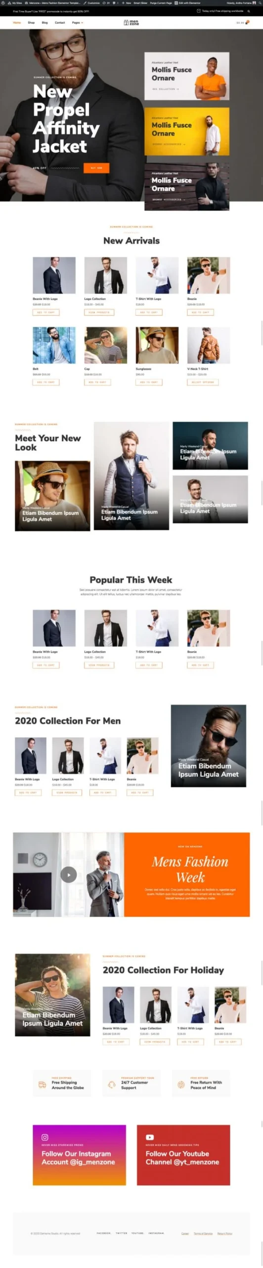263x1268 pixels.
Task: Click the orange Buy Now button
Action: [96, 168]
